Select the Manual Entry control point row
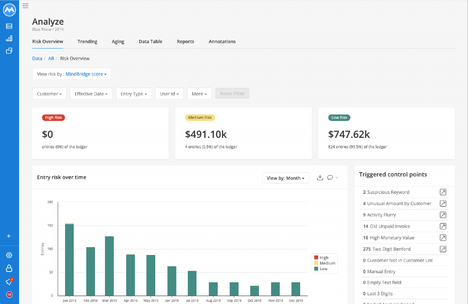This screenshot has width=468, height=304. click(404, 271)
